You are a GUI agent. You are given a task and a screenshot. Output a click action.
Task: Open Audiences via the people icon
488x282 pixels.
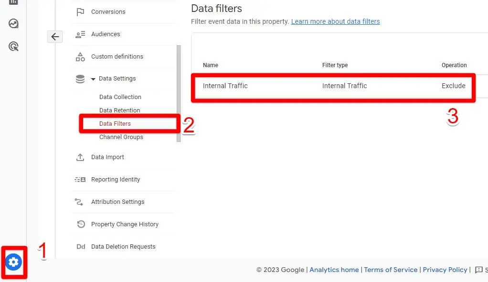[80, 34]
